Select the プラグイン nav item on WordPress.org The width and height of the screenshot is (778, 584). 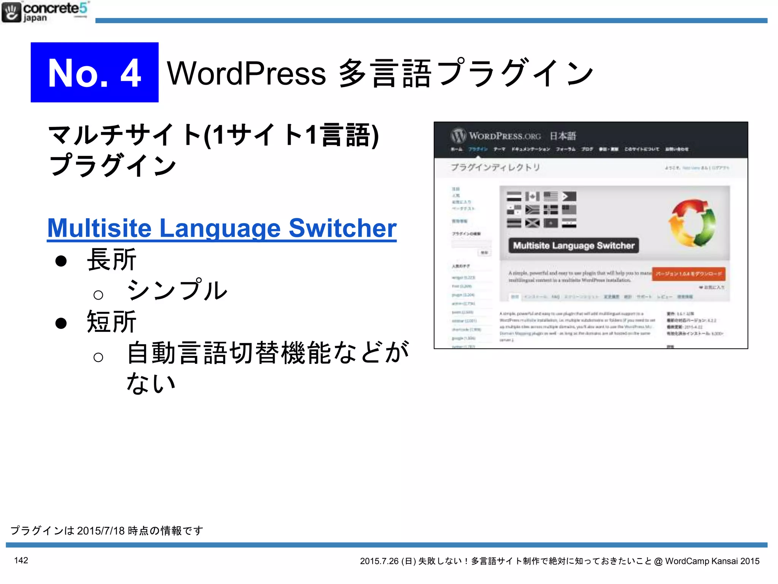pos(478,149)
